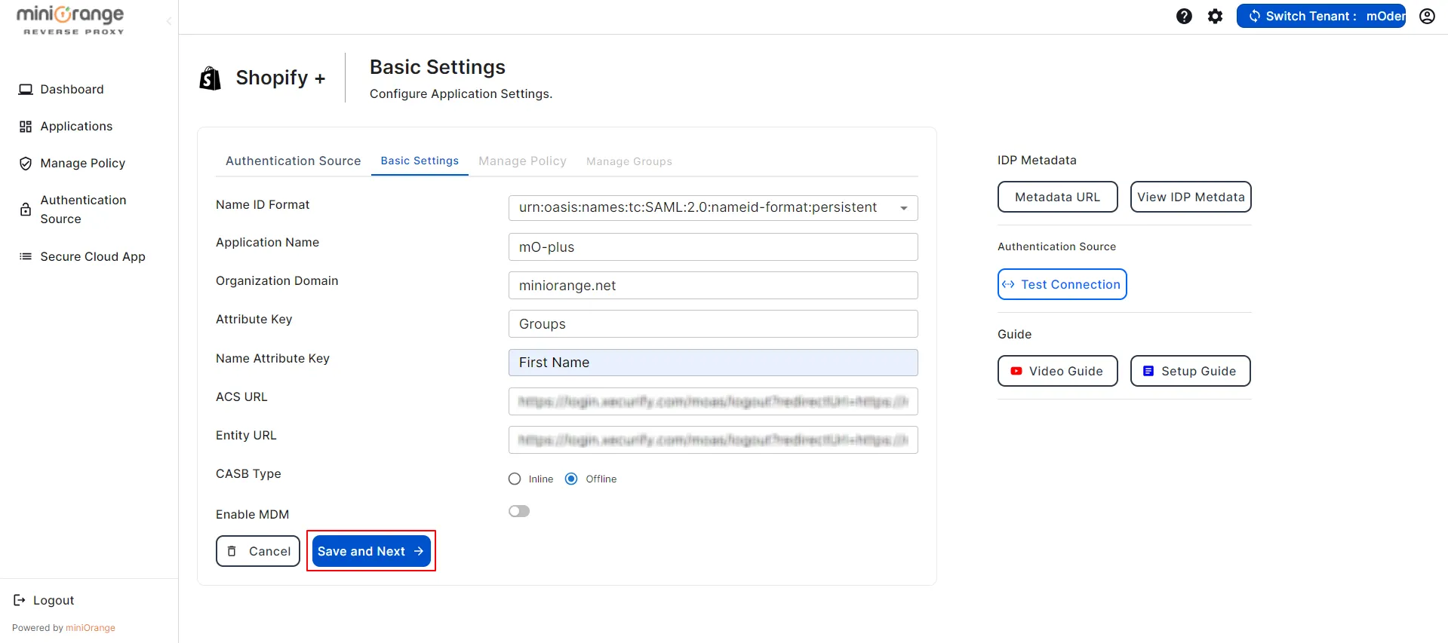Click the Entity URL field

point(713,440)
